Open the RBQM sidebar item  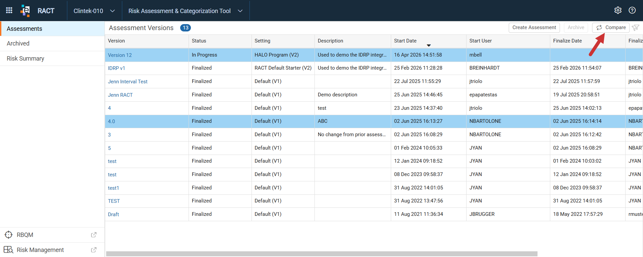click(52, 235)
